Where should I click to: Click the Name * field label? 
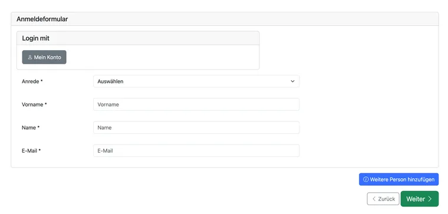click(31, 128)
